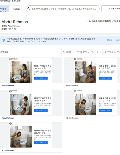This screenshot has height=155, width=120.
Task: Click the profile avatar in the second ad
Action: point(75,59)
